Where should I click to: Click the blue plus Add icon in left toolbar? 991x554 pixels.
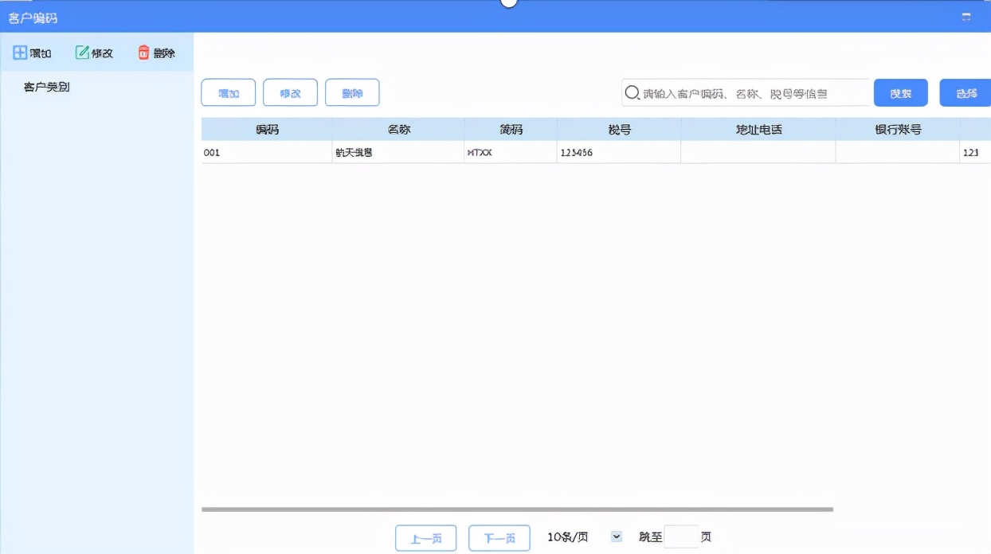19,53
